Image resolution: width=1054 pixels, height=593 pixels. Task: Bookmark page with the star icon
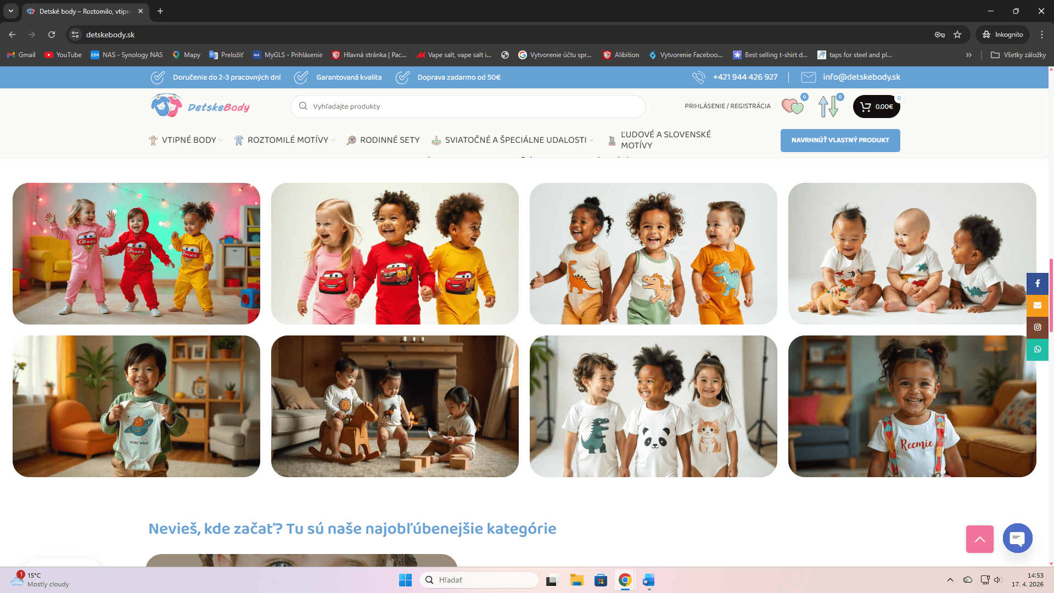pos(957,35)
